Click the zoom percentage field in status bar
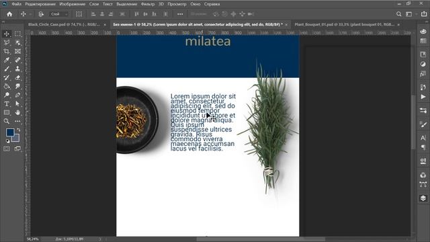Image resolution: width=430 pixels, height=242 pixels. point(33,239)
